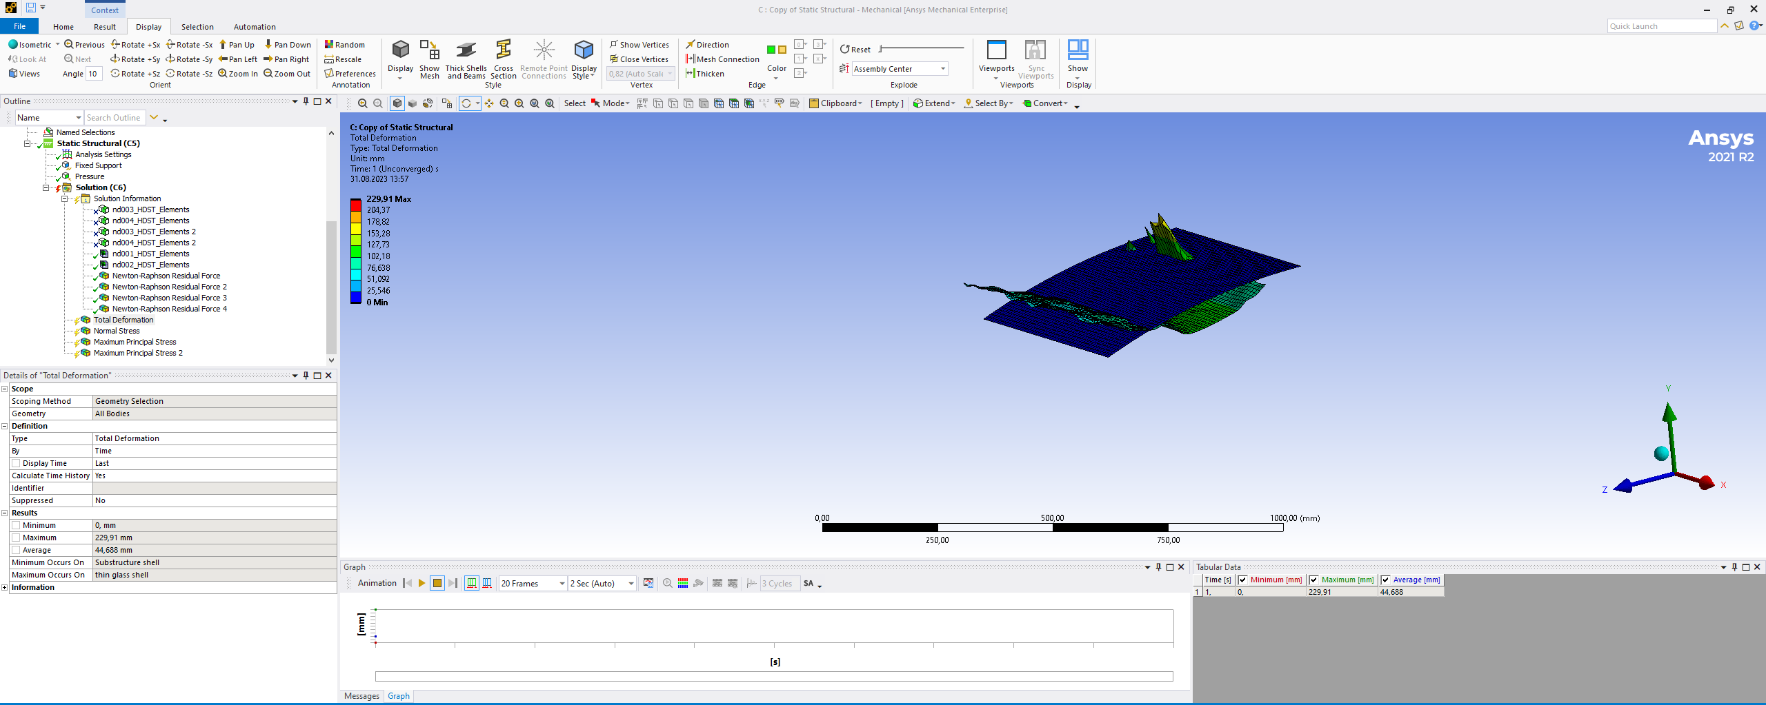Viewport: 1766px width, 705px height.
Task: Click the Explode slider track
Action: pos(922,48)
